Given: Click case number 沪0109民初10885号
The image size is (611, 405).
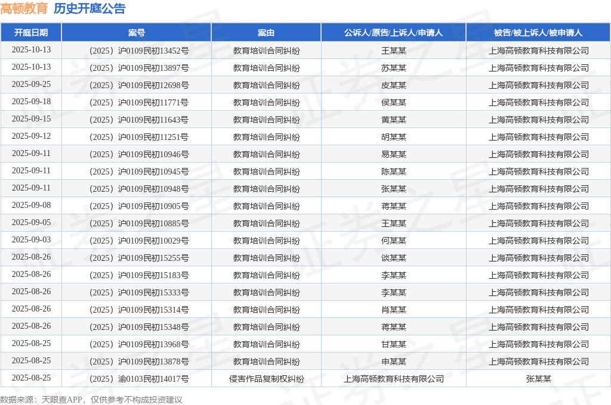Looking at the screenshot, I should [153, 223].
